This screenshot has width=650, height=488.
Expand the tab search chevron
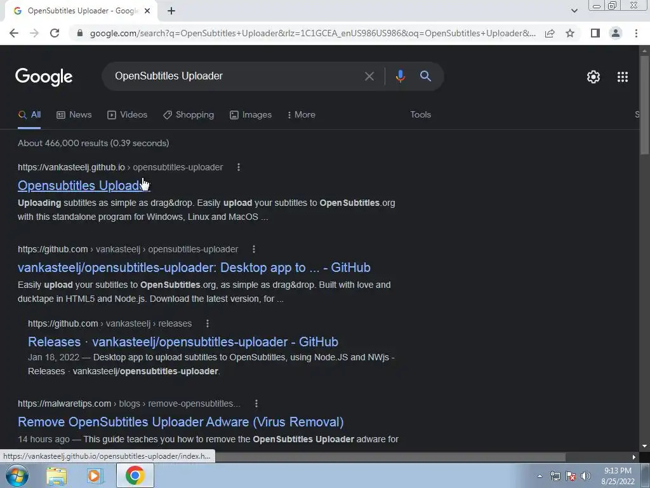coord(574,11)
